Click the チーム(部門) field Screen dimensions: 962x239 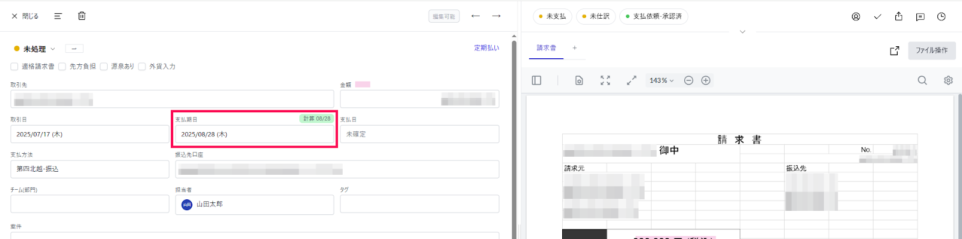tap(90, 204)
